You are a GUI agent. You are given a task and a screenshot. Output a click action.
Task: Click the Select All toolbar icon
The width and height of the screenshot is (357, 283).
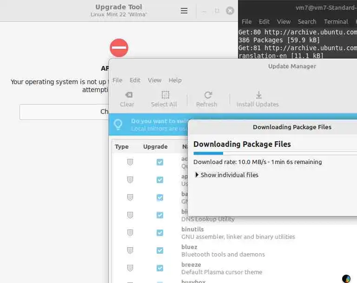click(165, 95)
